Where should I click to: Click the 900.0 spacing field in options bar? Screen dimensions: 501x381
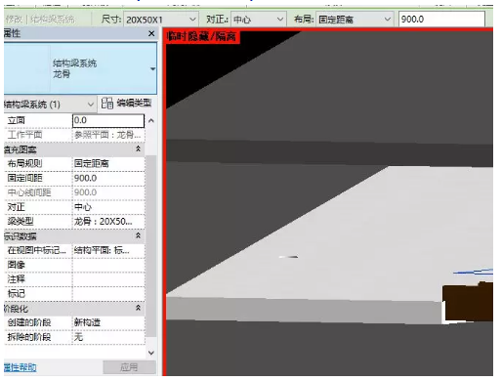[441, 20]
